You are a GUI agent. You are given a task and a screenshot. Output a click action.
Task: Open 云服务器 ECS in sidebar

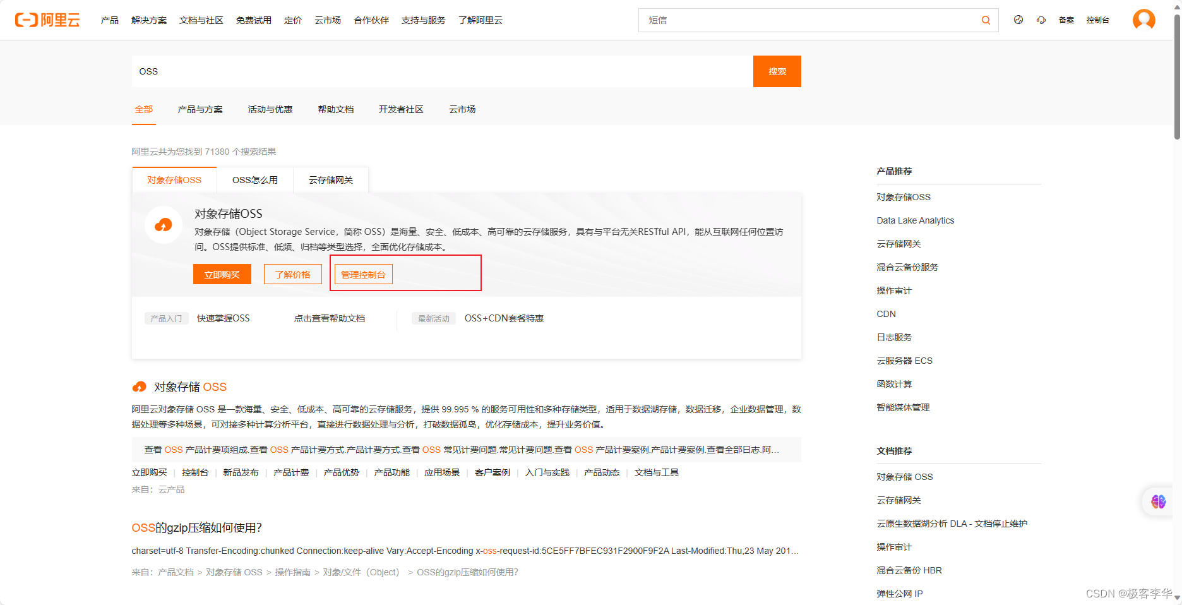pos(905,361)
